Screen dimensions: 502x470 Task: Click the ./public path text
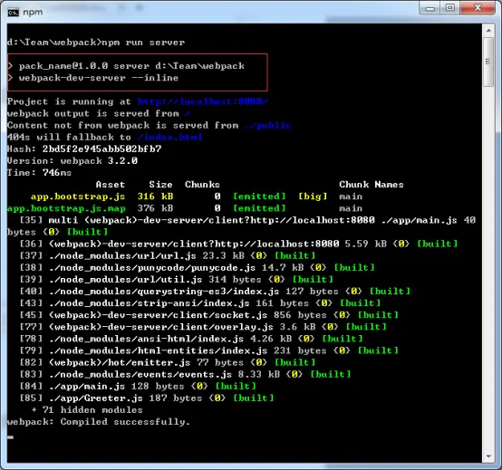click(x=268, y=125)
